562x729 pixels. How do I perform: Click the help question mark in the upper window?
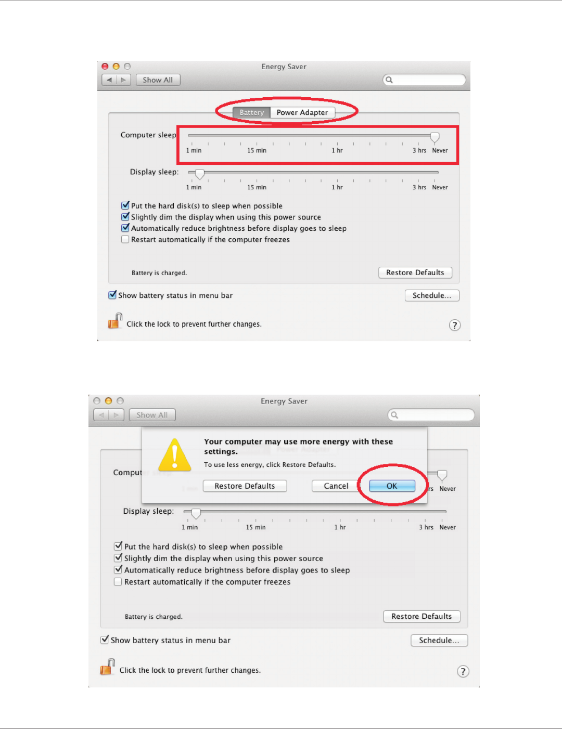(x=455, y=325)
